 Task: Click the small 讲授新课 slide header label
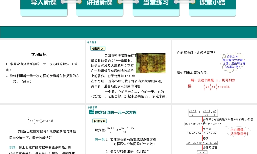click(93, 107)
